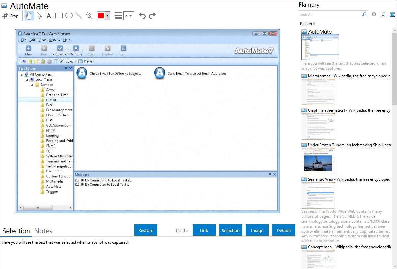
Task: Open the File menu in AutoMate
Action: [24, 40]
